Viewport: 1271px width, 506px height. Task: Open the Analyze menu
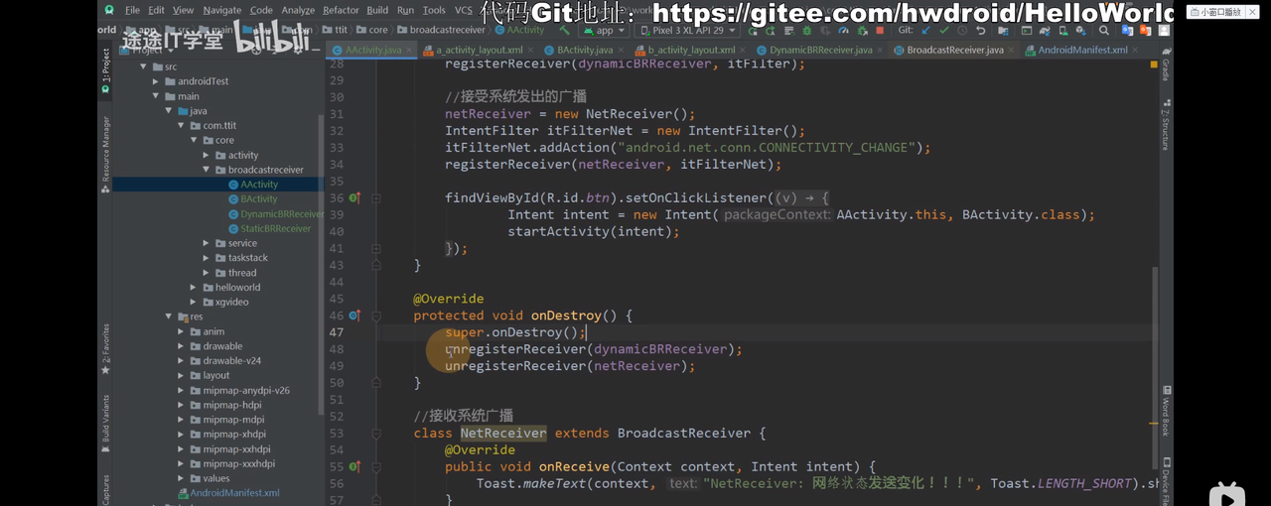coord(298,10)
